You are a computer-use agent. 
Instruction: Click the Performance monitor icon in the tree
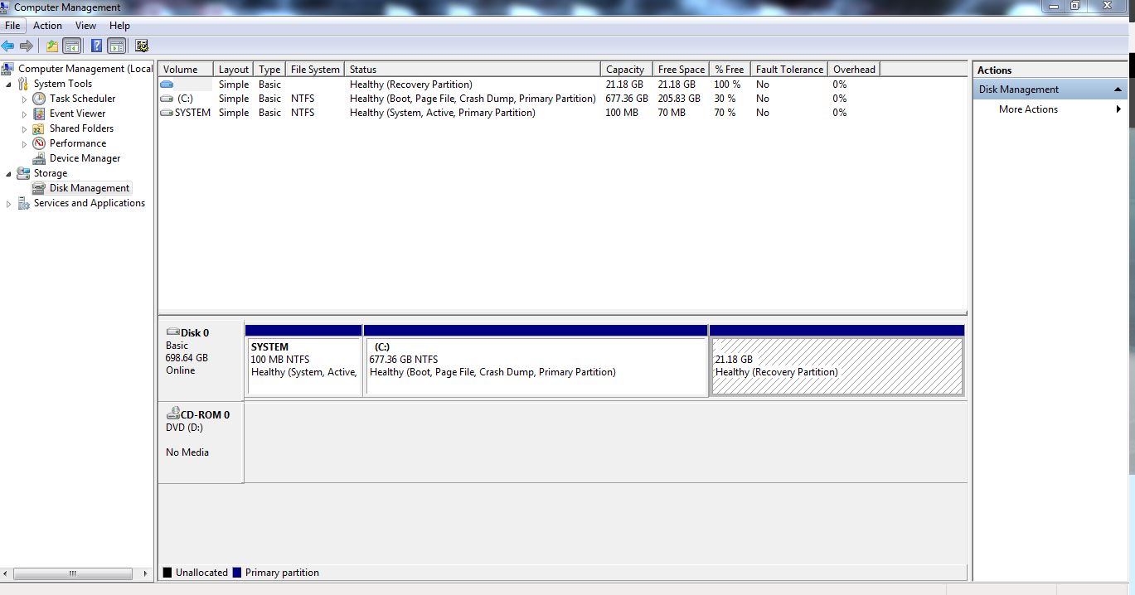[39, 143]
